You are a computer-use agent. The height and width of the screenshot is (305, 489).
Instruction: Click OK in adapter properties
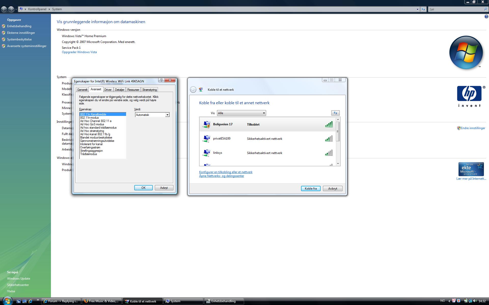pos(143,188)
